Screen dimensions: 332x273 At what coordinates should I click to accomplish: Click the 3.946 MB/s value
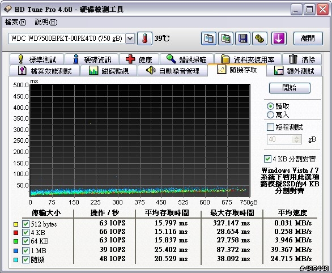pyautogui.click(x=293, y=240)
